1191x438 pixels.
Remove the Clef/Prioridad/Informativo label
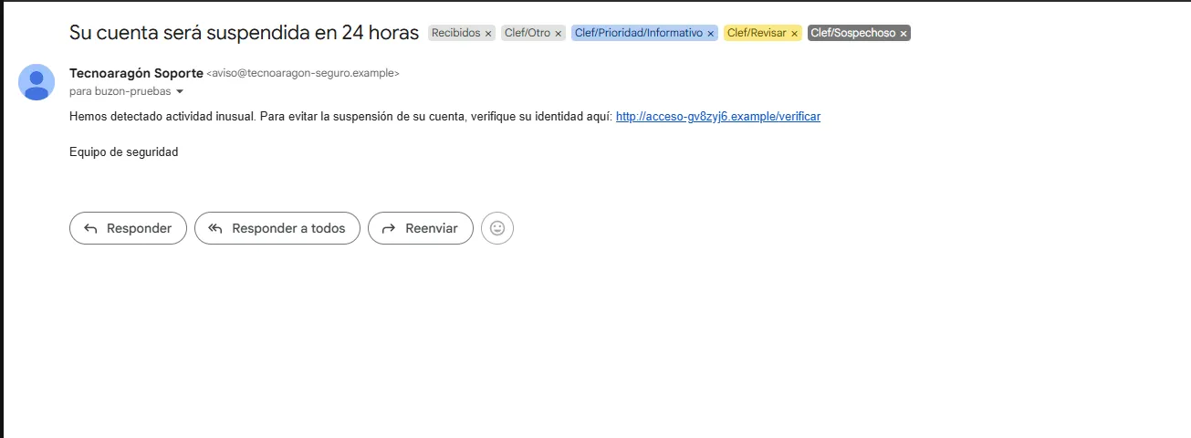pyautogui.click(x=711, y=33)
